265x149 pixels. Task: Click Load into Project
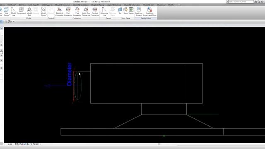139,12
